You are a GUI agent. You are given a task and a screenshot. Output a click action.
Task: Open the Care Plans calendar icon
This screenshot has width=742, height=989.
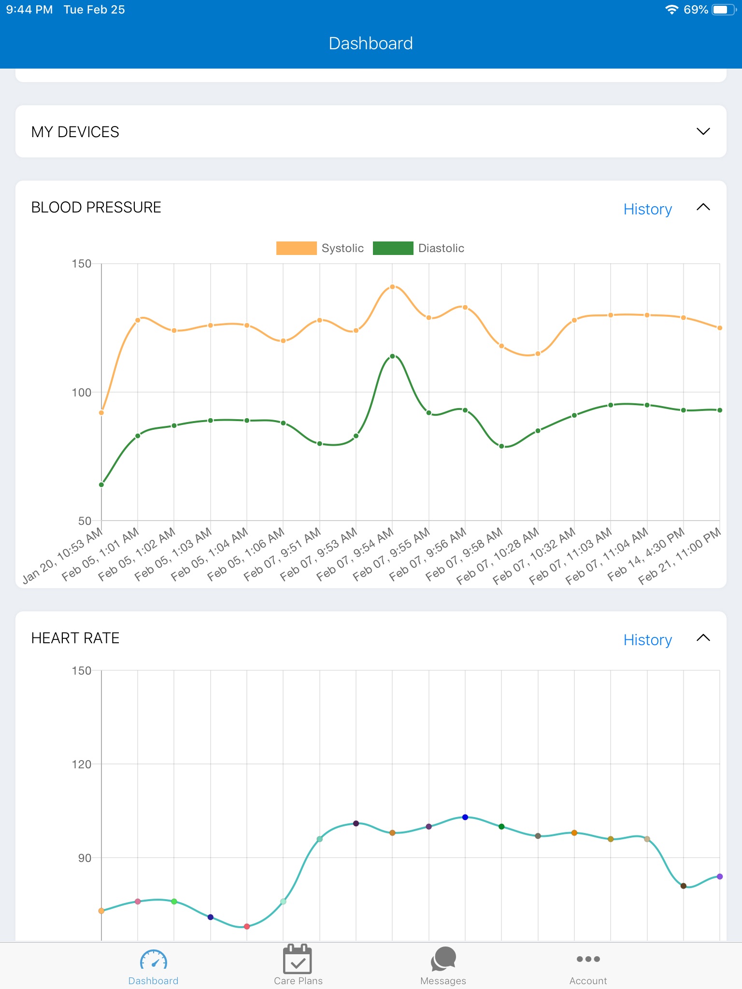click(298, 959)
